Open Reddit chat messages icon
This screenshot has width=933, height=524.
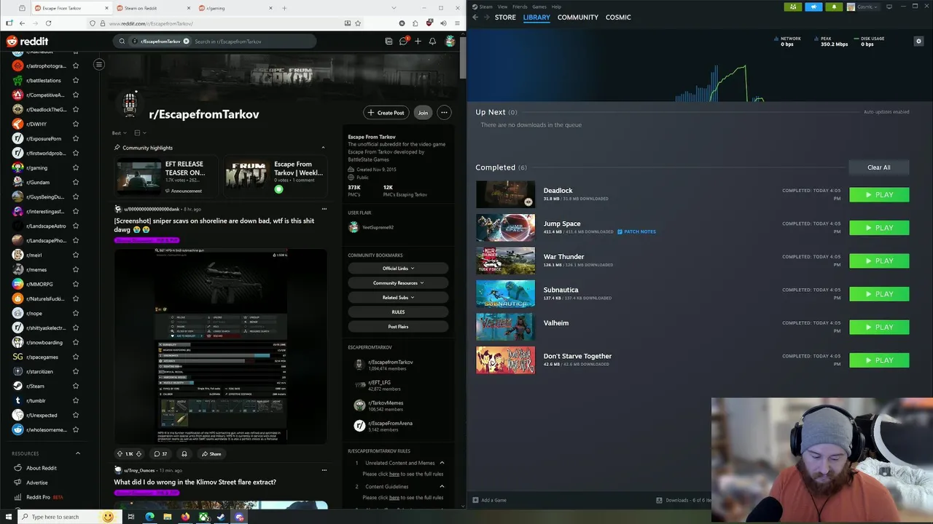403,41
